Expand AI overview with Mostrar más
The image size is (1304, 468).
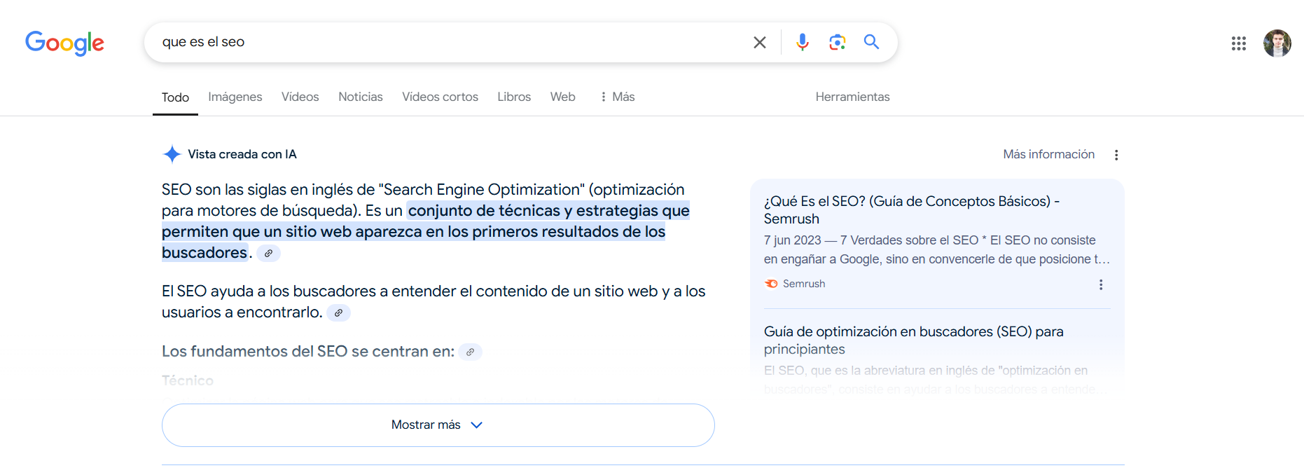(438, 425)
